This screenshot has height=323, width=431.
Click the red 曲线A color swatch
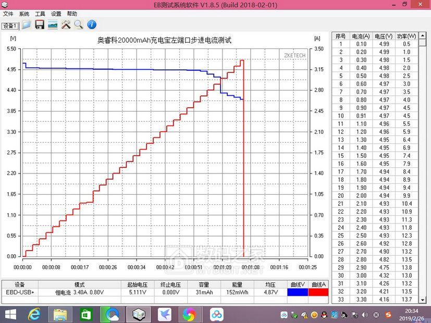pyautogui.click(x=318, y=293)
